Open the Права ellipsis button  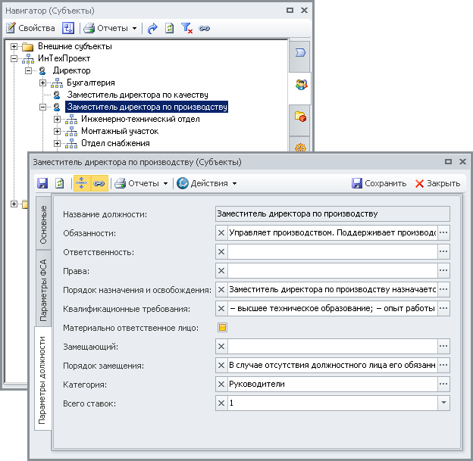pyautogui.click(x=443, y=271)
